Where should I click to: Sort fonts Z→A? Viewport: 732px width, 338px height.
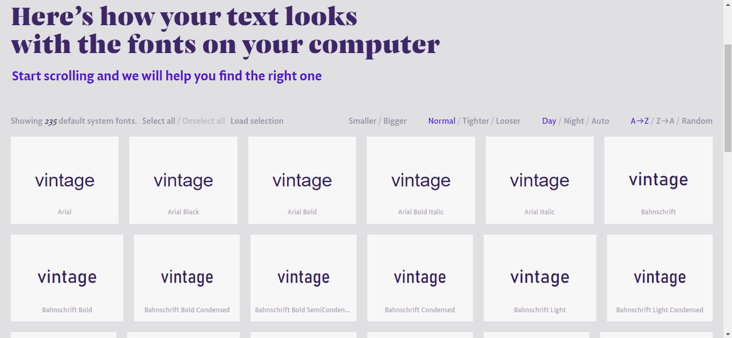point(665,121)
